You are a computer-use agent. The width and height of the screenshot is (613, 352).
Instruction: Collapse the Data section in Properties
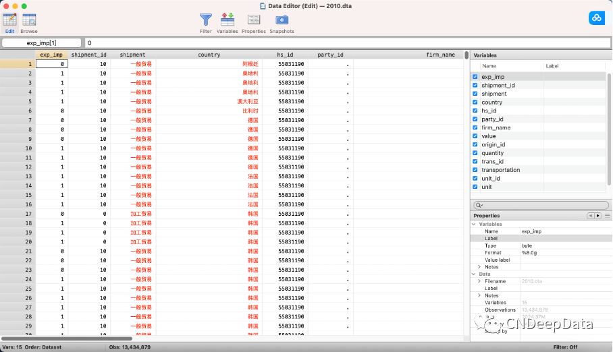(x=474, y=274)
